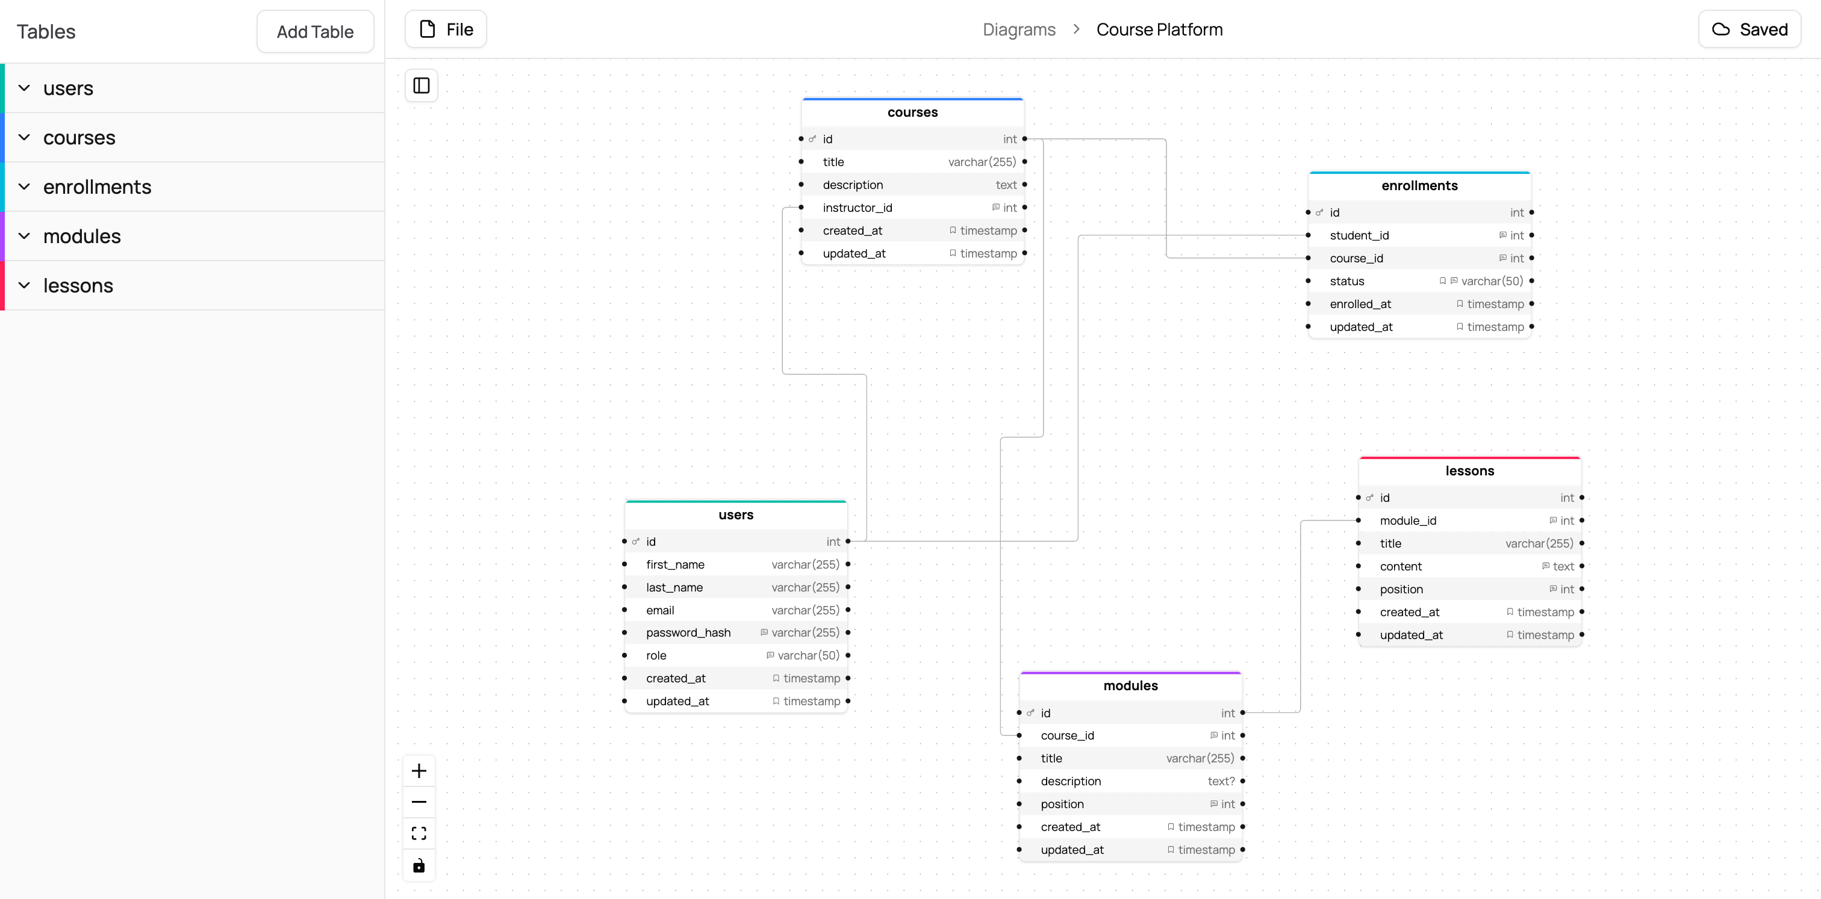The image size is (1821, 899).
Task: Collapse the modules entry in the sidebar
Action: coord(25,236)
